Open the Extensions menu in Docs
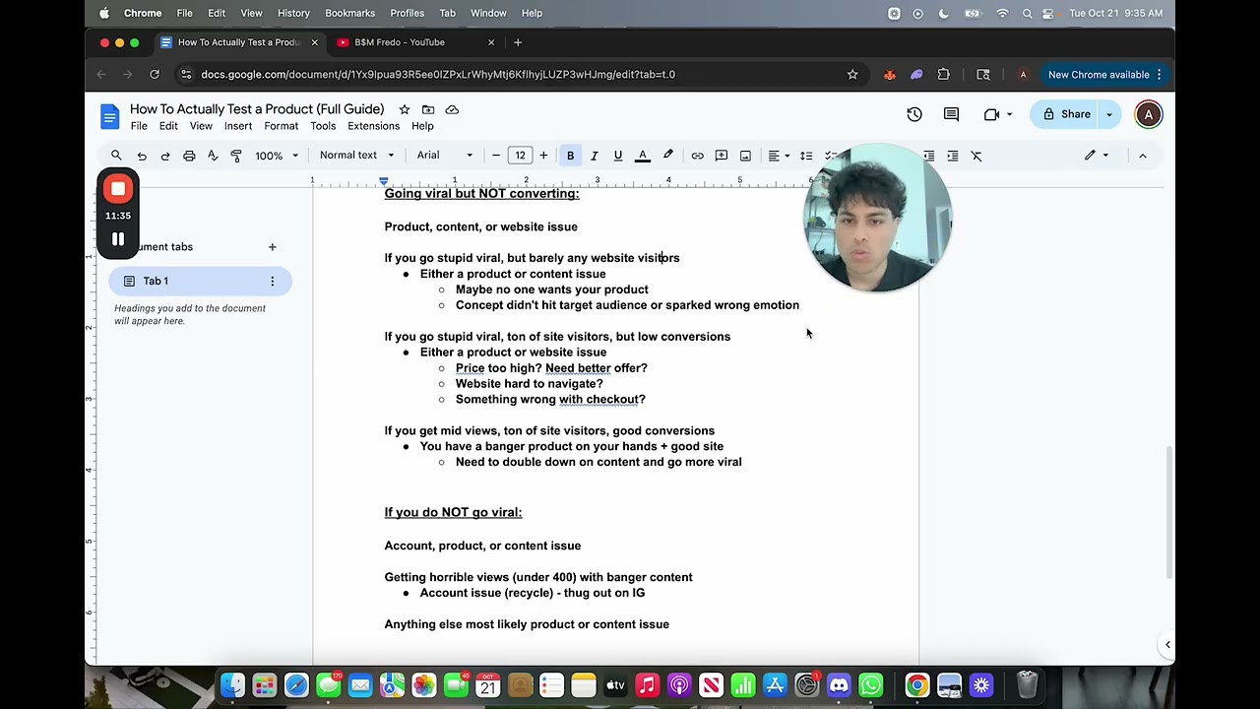 pyautogui.click(x=373, y=126)
